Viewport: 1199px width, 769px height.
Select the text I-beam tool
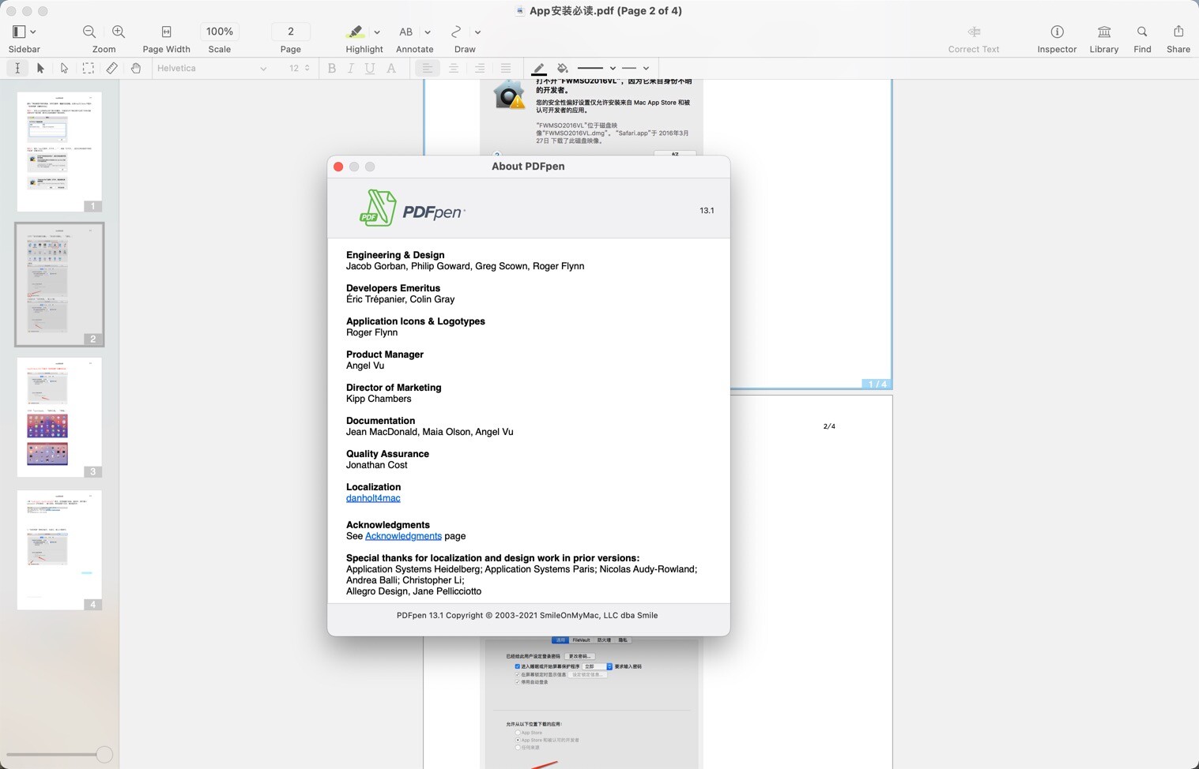pyautogui.click(x=17, y=68)
